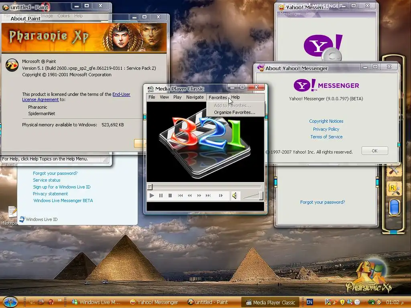The image size is (411, 308).
Task: Click the yellow security shield tray icon
Action: (343, 302)
